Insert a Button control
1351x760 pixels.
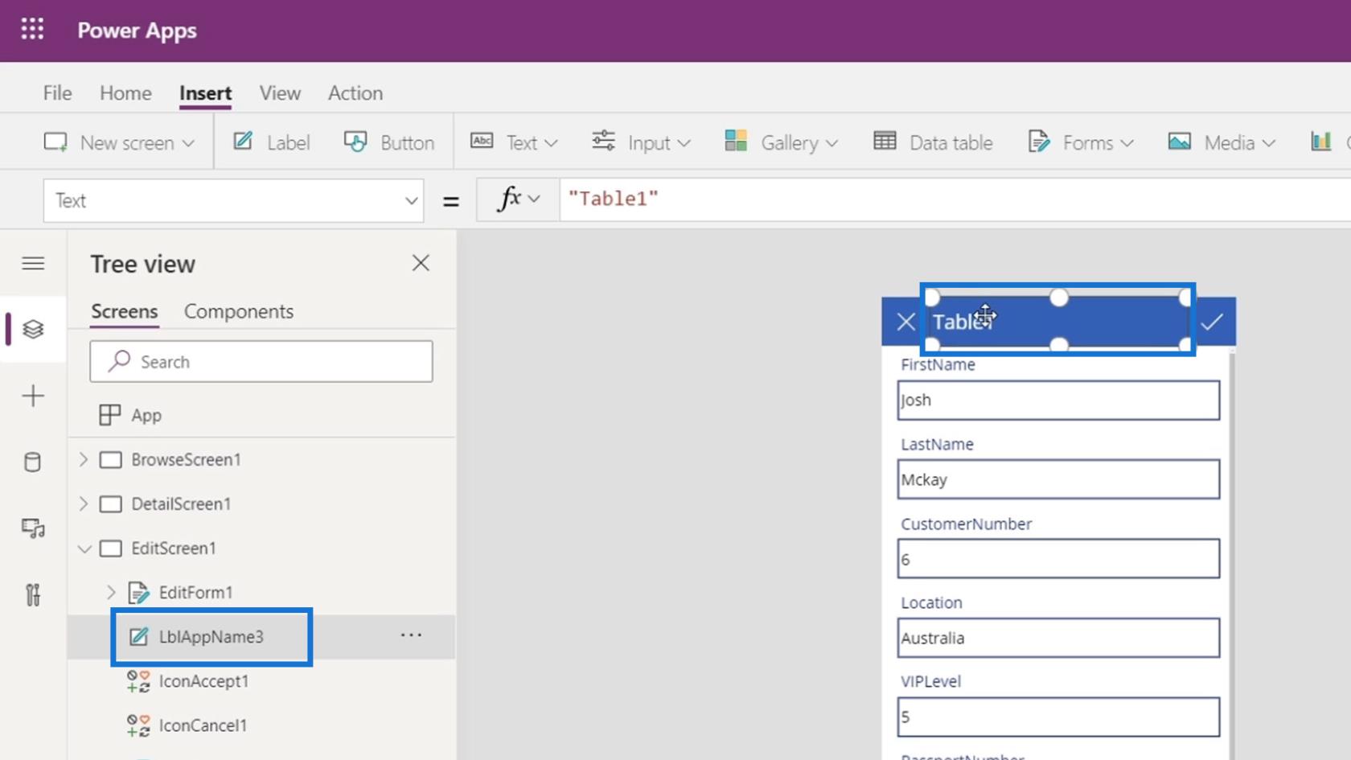click(389, 142)
